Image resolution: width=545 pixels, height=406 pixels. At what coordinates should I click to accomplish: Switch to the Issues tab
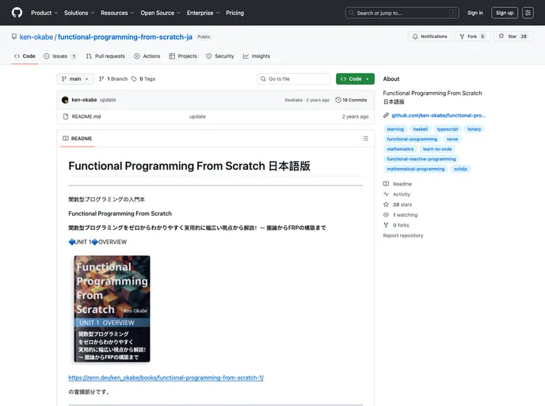59,56
